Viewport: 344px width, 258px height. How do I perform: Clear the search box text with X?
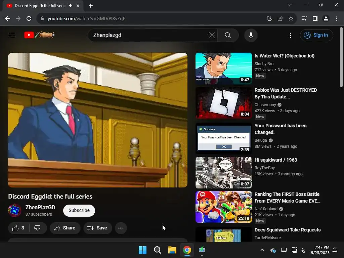pyautogui.click(x=212, y=35)
